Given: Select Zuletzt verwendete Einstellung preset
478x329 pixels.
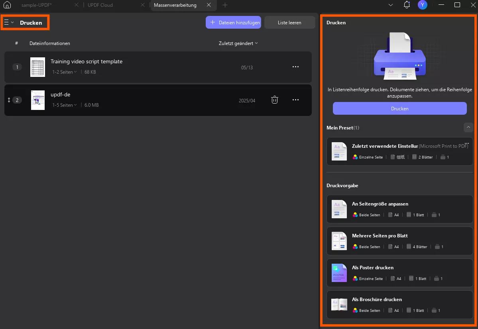Looking at the screenshot, I should coord(399,151).
